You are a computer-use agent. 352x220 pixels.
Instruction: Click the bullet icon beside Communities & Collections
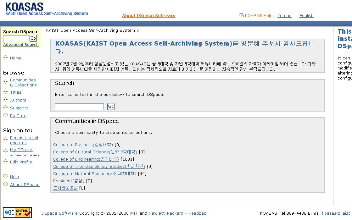click(x=6, y=82)
